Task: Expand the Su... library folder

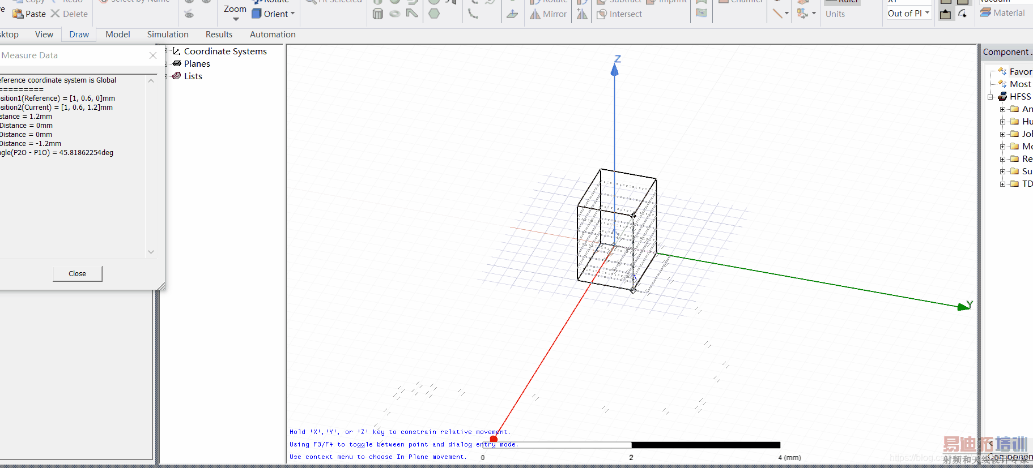Action: (1003, 171)
